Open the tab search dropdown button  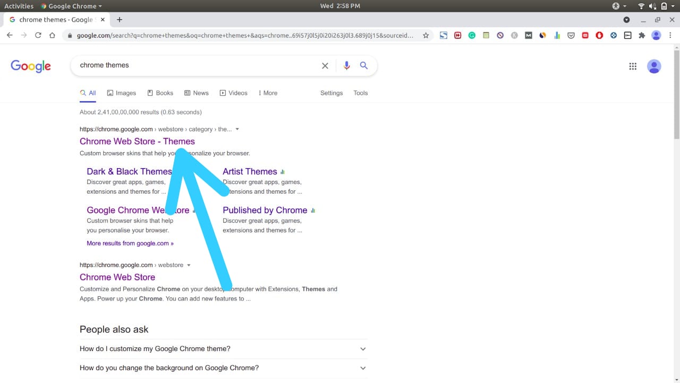[x=626, y=20]
